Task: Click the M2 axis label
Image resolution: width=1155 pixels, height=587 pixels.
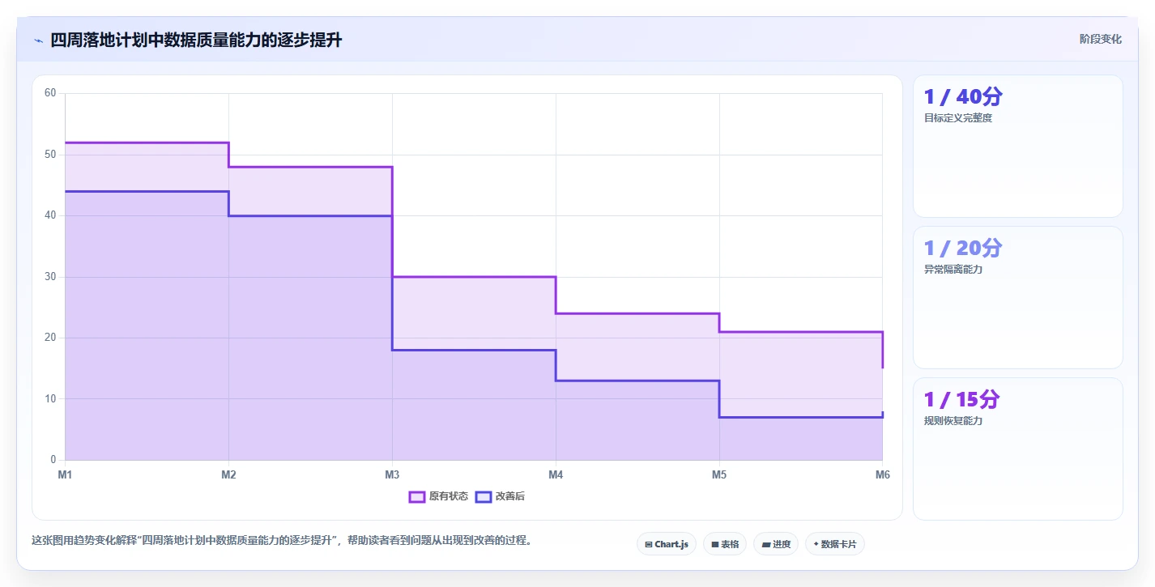Action: [x=228, y=474]
